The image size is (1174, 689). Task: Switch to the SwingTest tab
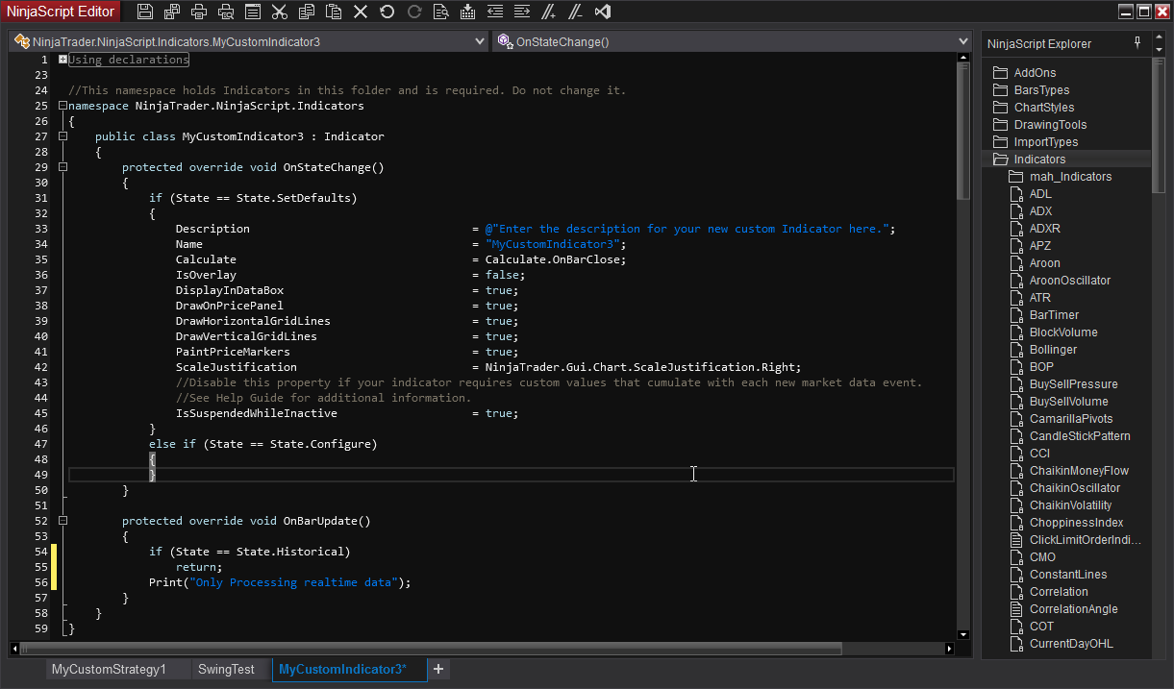point(226,669)
